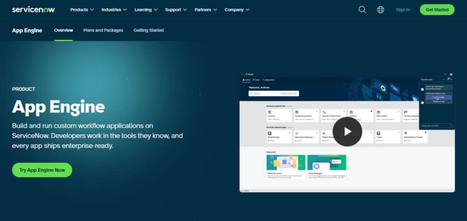The height and width of the screenshot is (221, 467).
Task: Expand the Products menu
Action: [x=82, y=10]
